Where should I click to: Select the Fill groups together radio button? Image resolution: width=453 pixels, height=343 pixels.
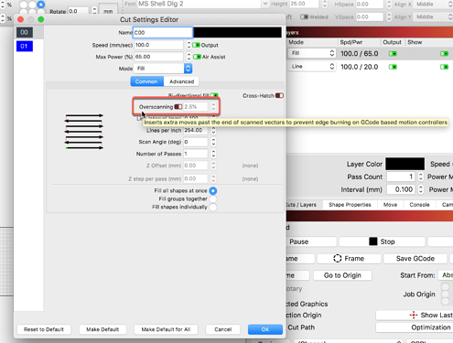(213, 199)
